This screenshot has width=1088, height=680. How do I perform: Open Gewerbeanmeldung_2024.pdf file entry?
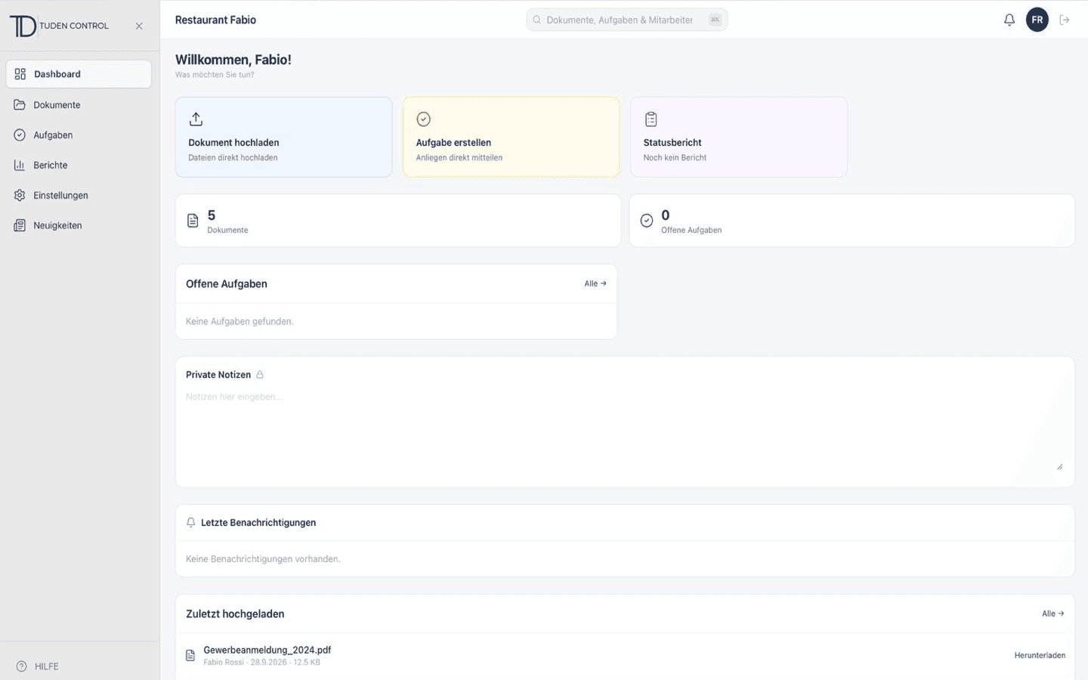625,656
